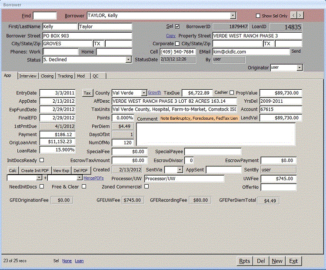Tick the Corporate checkbox
Viewport: 326px width, 270px height.
pos(177,44)
